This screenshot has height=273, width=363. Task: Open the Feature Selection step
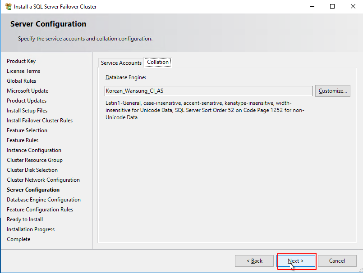(27, 130)
